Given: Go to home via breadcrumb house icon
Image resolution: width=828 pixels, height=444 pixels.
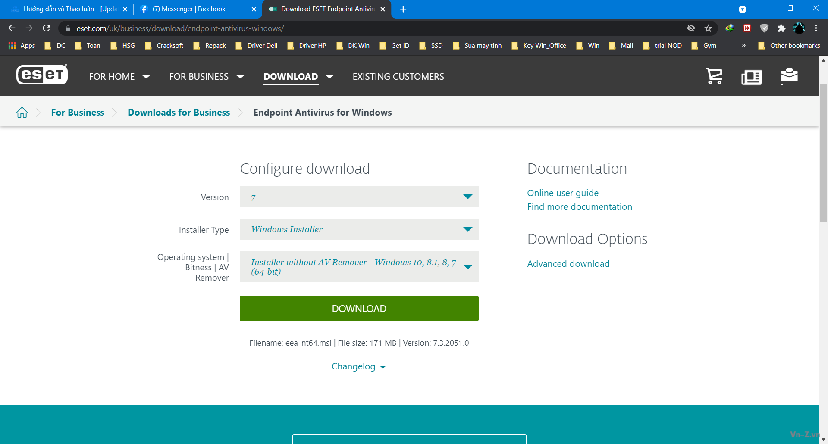Looking at the screenshot, I should pos(22,113).
